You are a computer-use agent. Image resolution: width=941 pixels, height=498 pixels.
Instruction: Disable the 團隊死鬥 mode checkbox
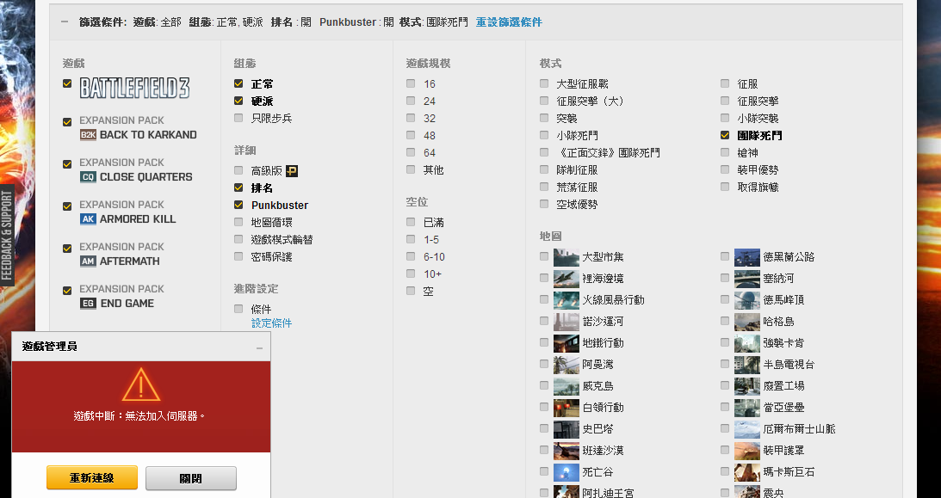click(725, 135)
